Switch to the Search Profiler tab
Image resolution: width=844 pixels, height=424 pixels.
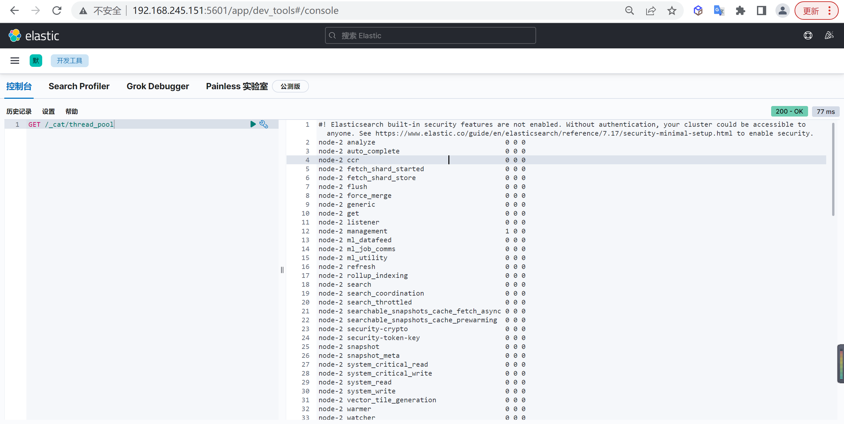79,86
